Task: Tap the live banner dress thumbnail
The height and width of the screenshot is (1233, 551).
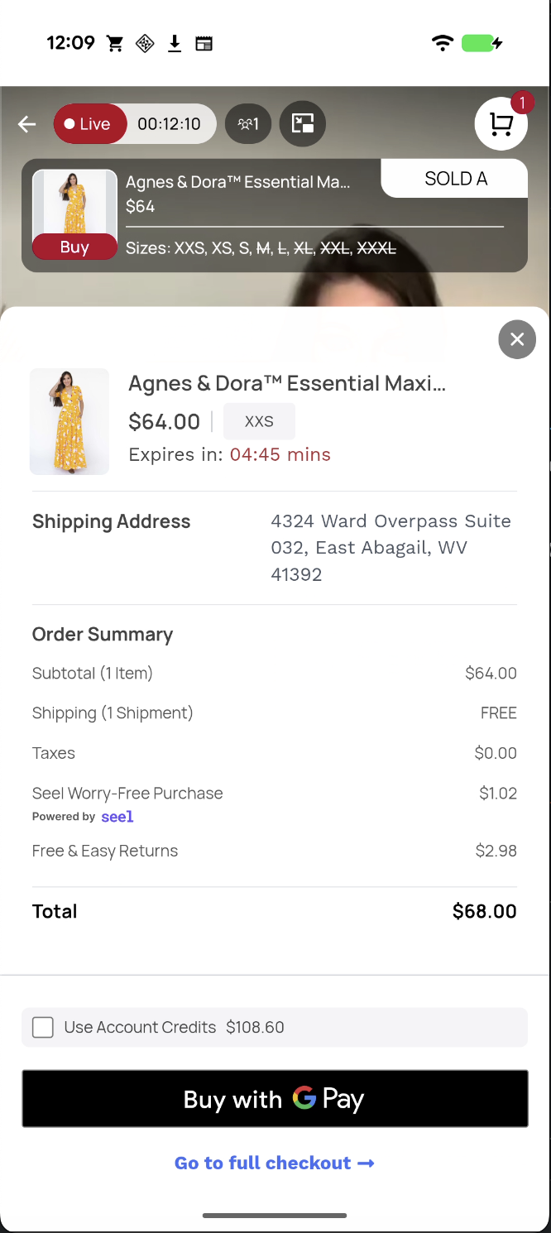Action: pos(74,203)
